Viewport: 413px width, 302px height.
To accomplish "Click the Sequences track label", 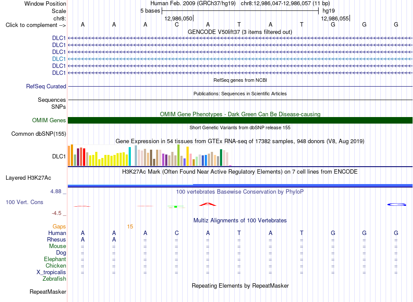I will (52, 100).
